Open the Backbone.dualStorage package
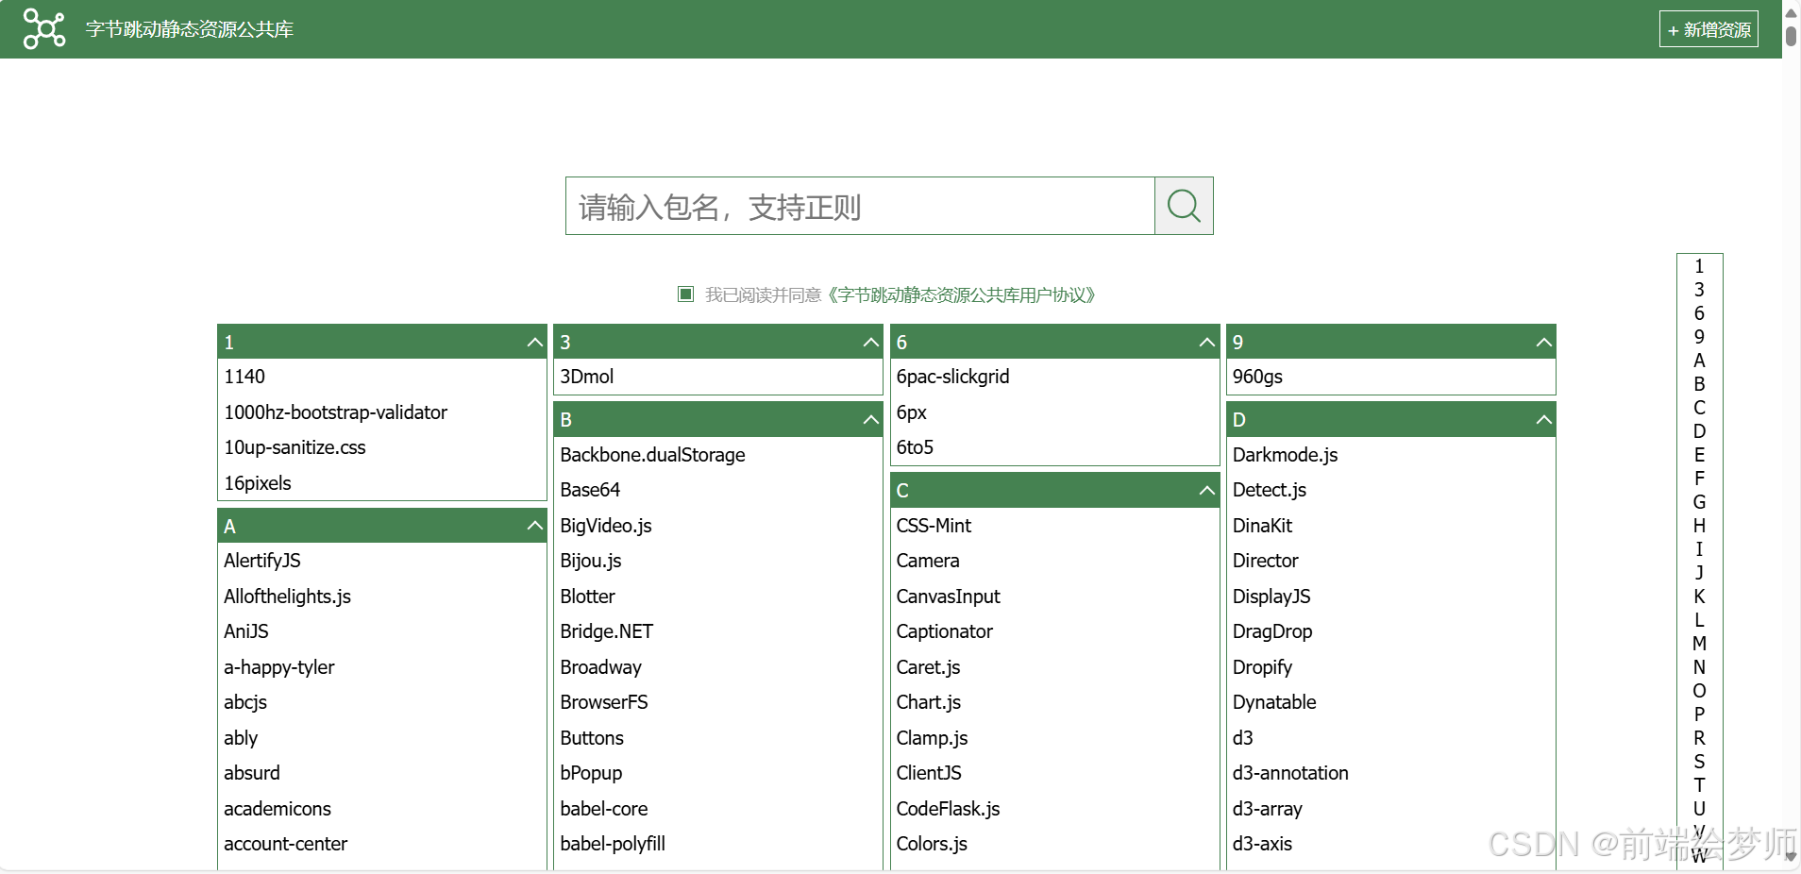1801x874 pixels. pos(652,455)
